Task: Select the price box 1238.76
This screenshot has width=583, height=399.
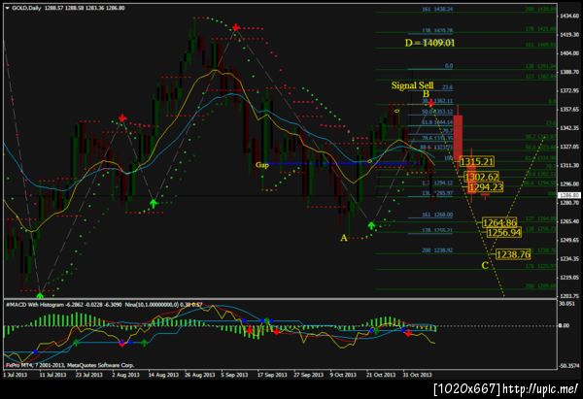Action: (x=513, y=254)
